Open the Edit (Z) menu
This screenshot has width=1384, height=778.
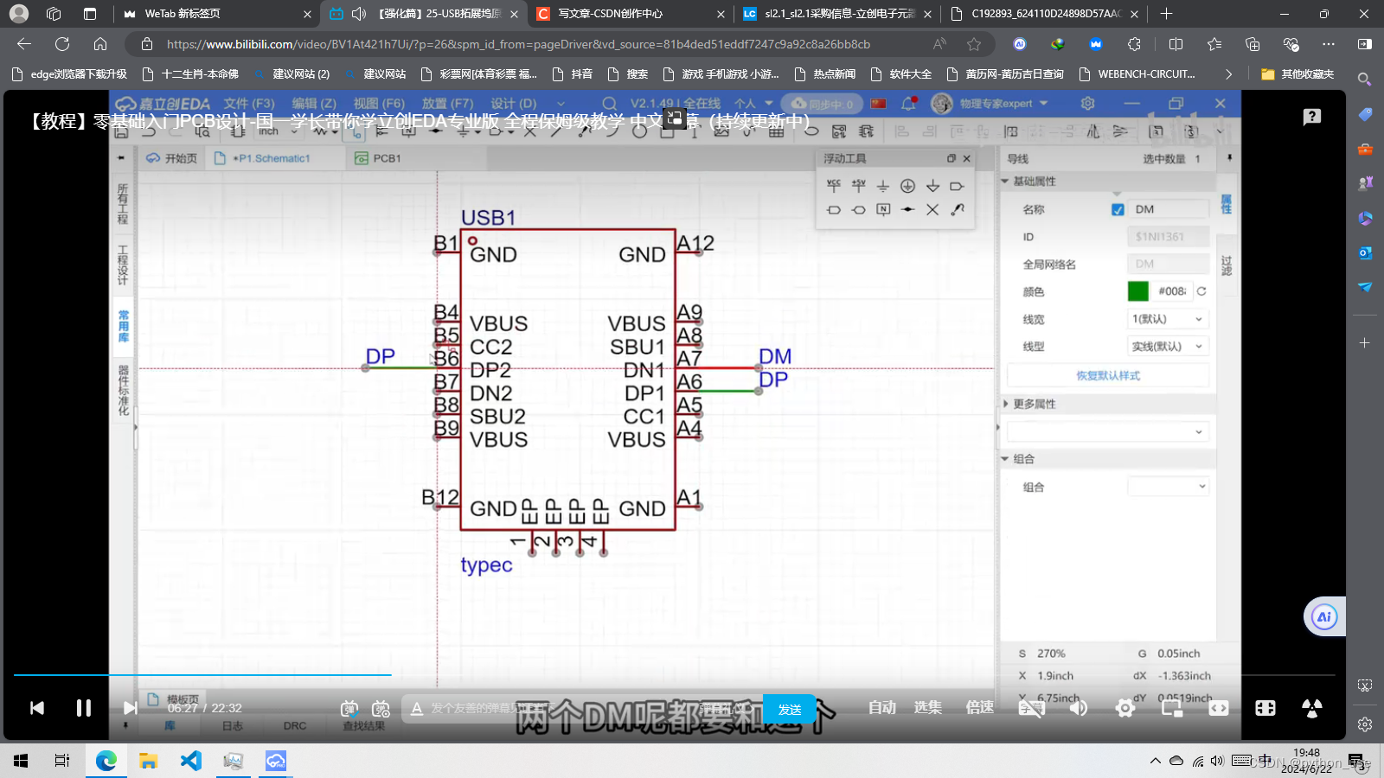tap(314, 103)
